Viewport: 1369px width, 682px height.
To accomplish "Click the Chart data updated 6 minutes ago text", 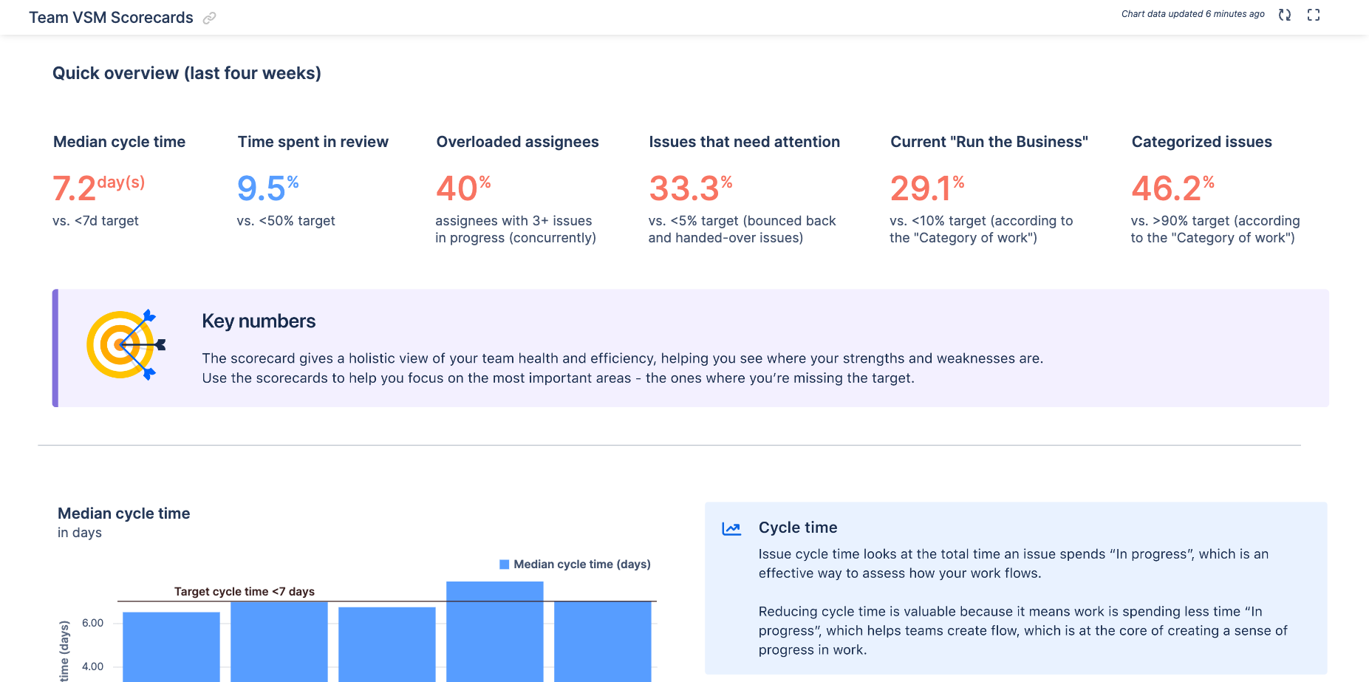I will coord(1192,13).
